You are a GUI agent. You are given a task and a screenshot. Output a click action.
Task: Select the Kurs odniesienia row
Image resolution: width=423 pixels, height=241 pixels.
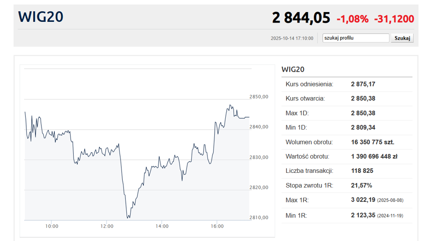point(347,84)
